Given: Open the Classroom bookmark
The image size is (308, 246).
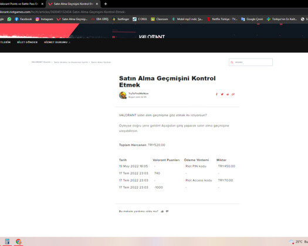Looking at the screenshot, I should coord(160,19).
